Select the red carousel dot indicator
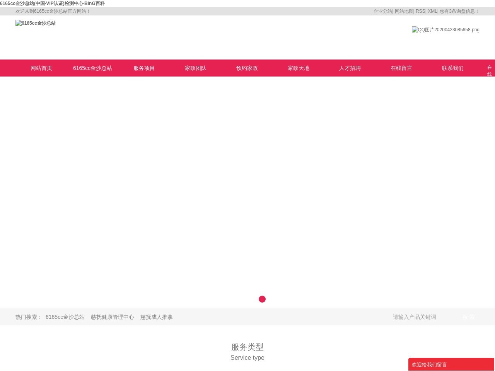495x371 pixels. 262,299
